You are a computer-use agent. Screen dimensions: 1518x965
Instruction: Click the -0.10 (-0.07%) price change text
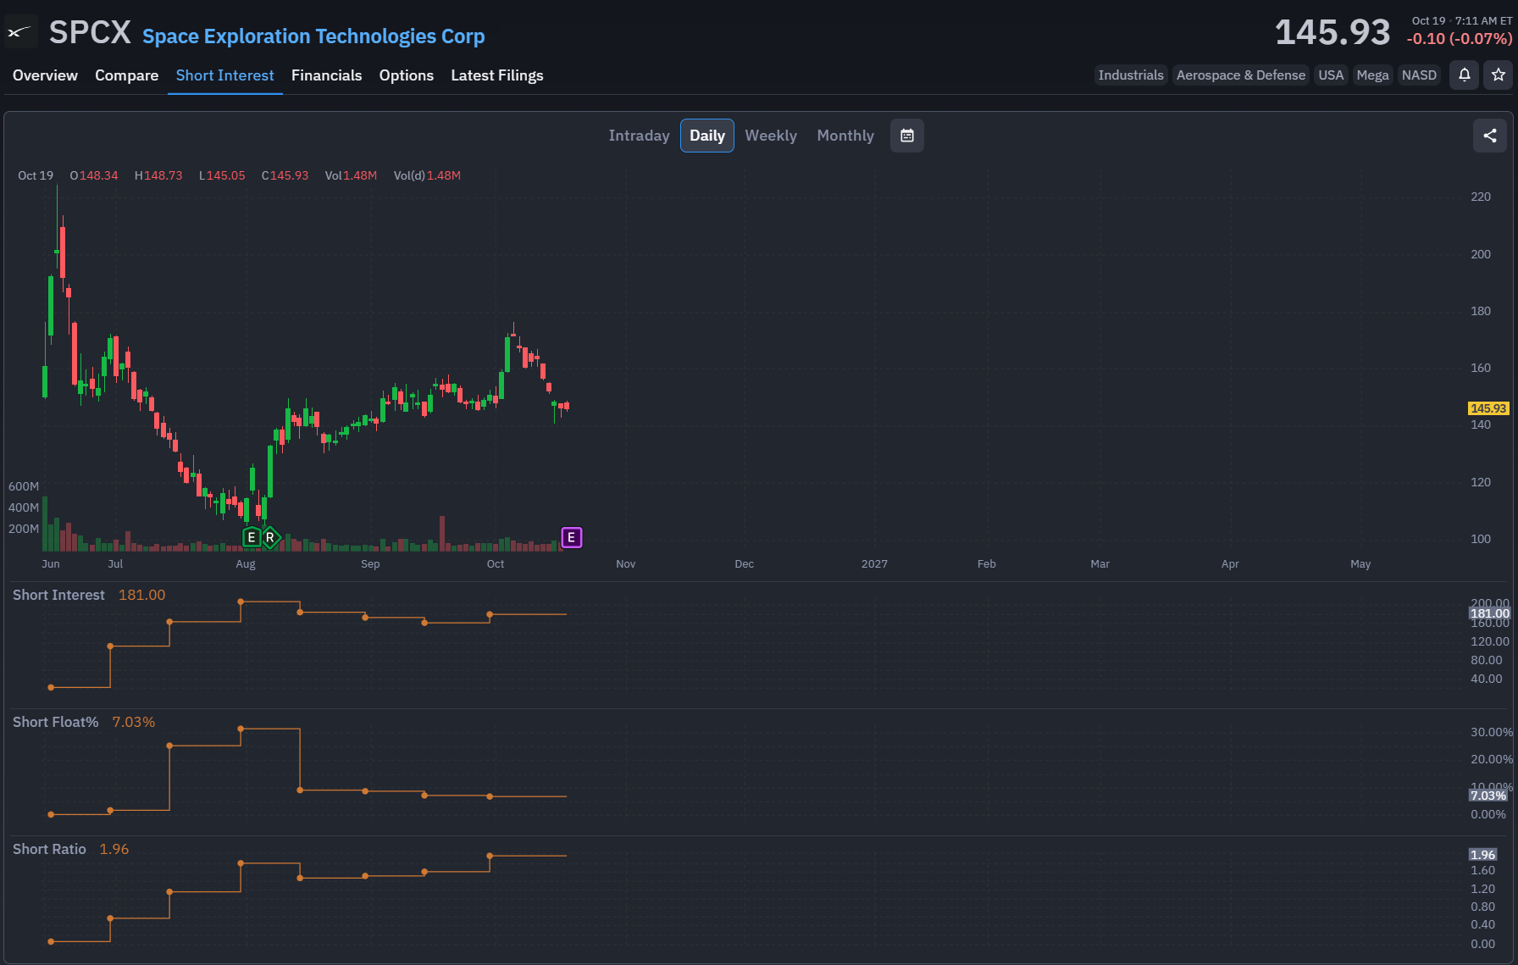(x=1459, y=38)
